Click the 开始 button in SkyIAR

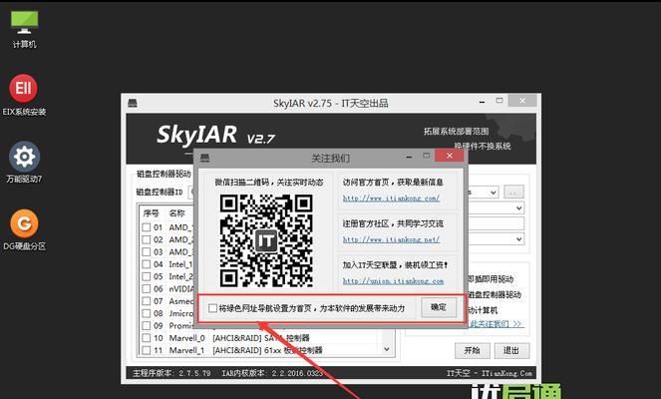pyautogui.click(x=473, y=350)
